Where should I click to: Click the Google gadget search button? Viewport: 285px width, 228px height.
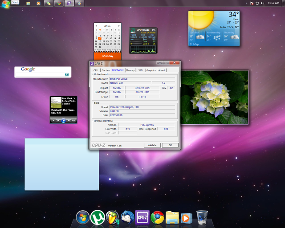point(67,74)
